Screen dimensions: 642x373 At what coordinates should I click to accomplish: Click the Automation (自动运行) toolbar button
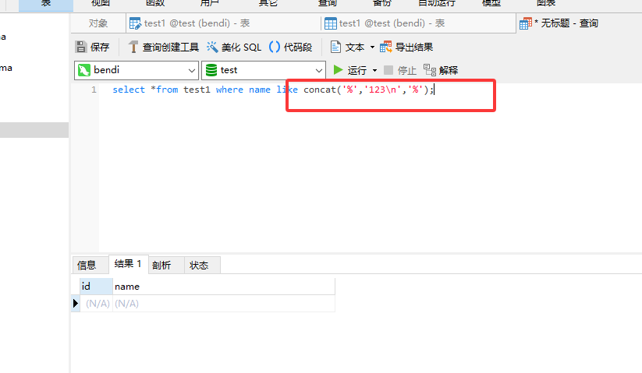(437, 3)
